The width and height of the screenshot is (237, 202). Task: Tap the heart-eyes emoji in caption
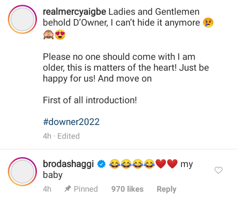(x=60, y=35)
